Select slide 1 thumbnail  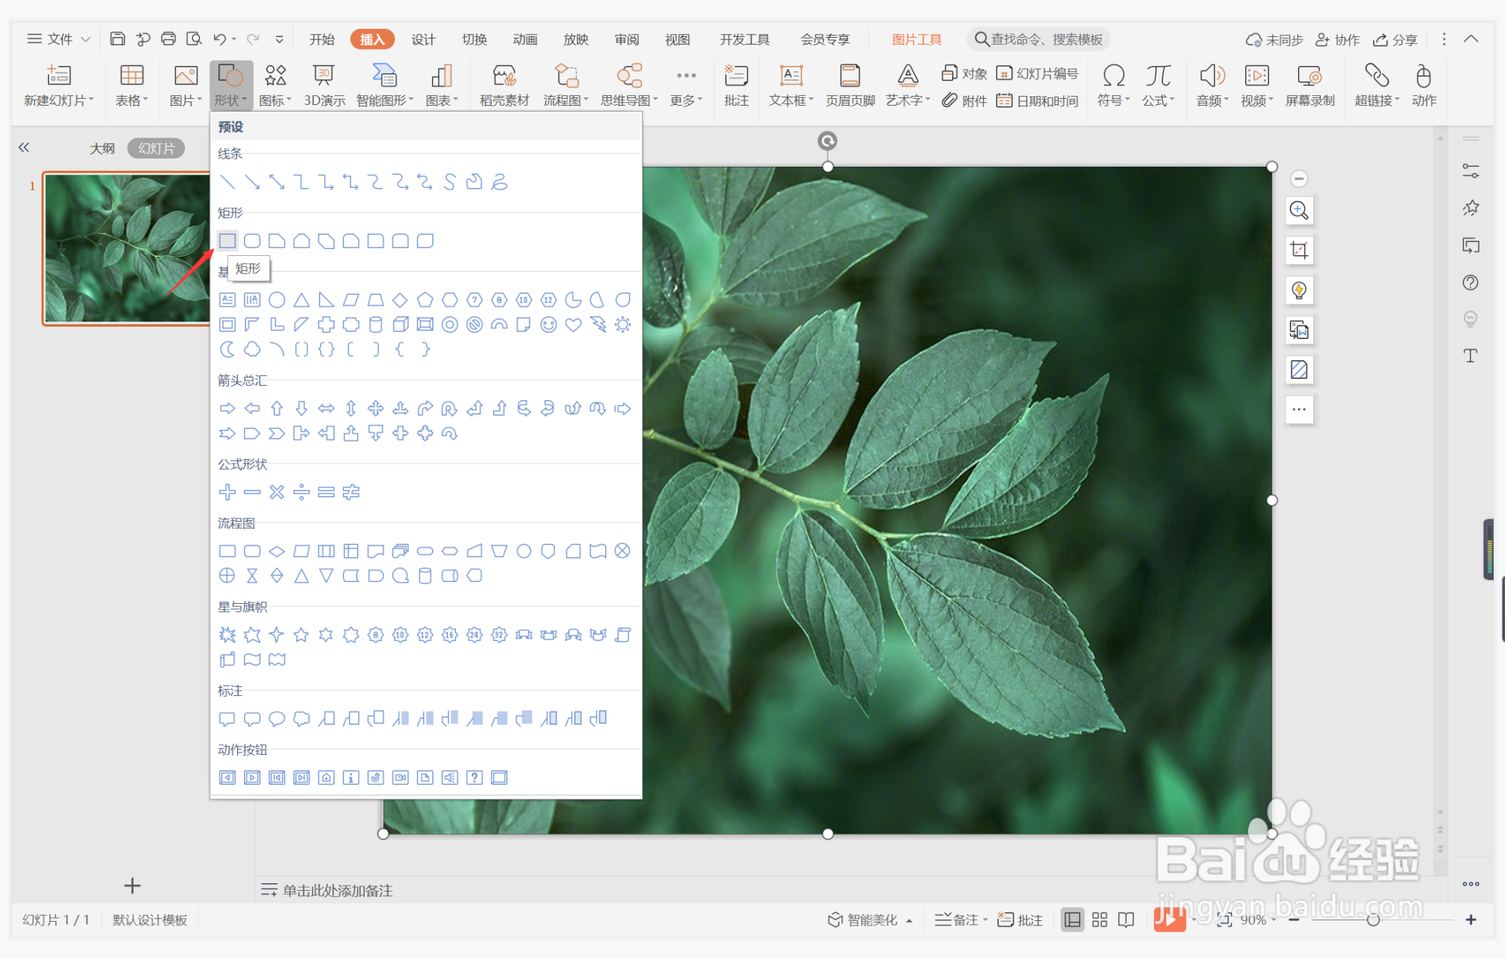coord(127,248)
